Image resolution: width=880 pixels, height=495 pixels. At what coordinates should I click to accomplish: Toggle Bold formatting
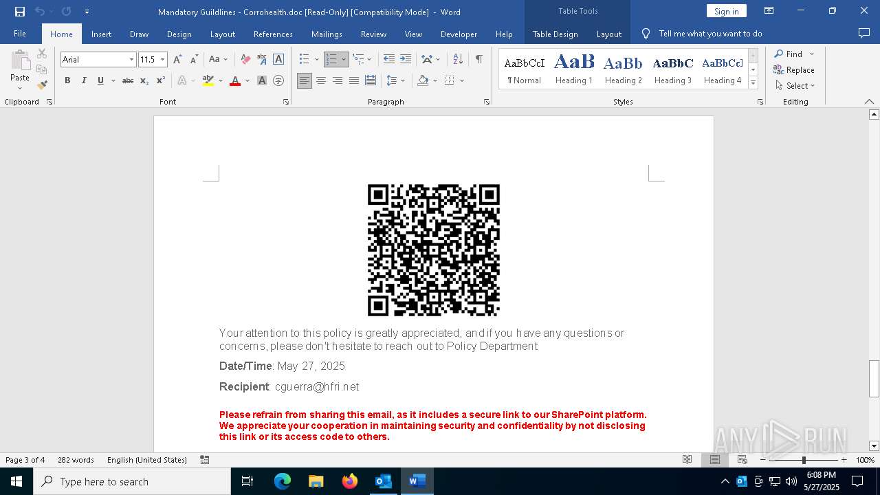[x=67, y=80]
